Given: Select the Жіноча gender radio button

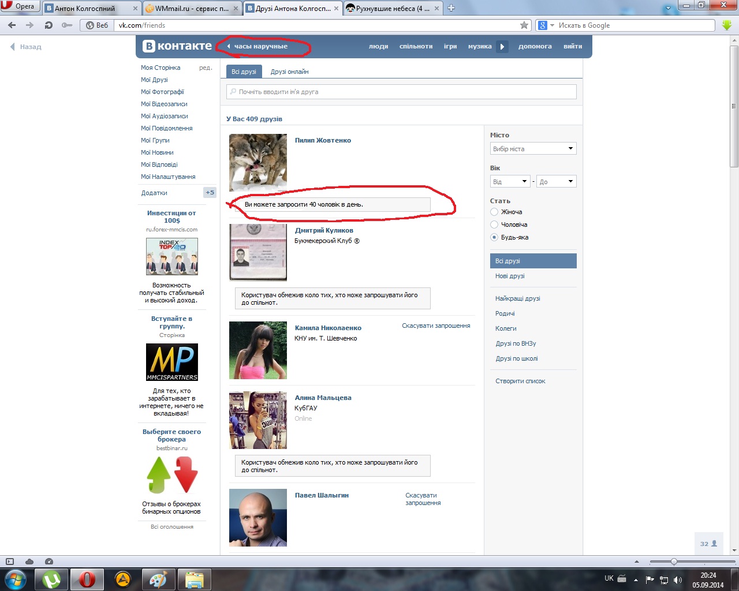Looking at the screenshot, I should (494, 212).
